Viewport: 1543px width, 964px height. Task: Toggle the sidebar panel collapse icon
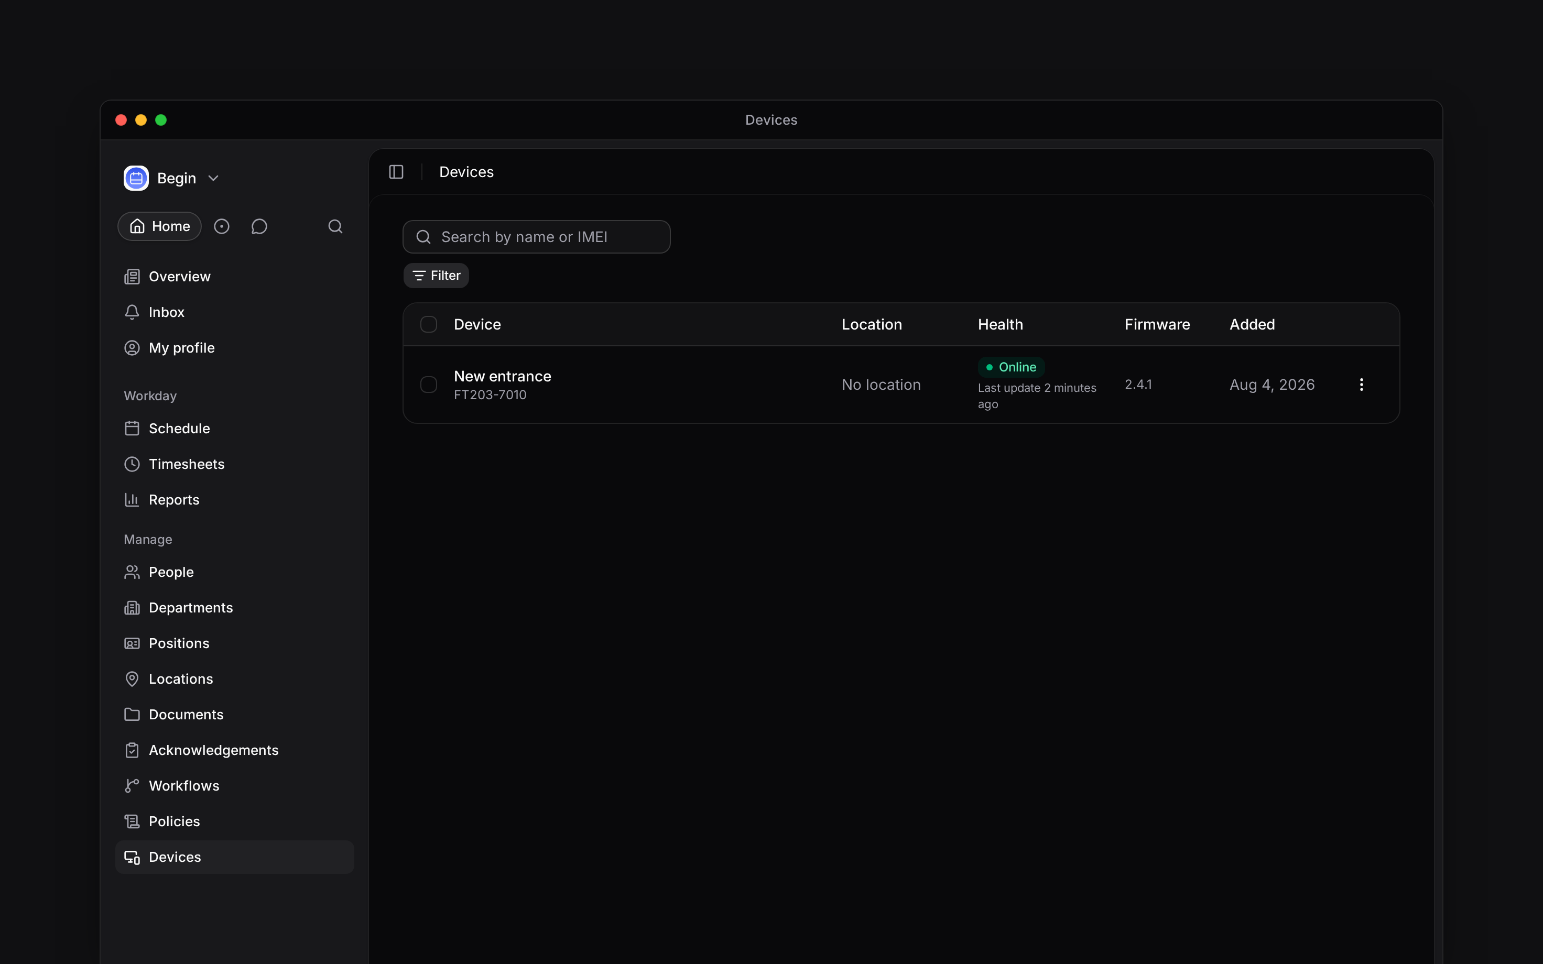[x=396, y=172]
